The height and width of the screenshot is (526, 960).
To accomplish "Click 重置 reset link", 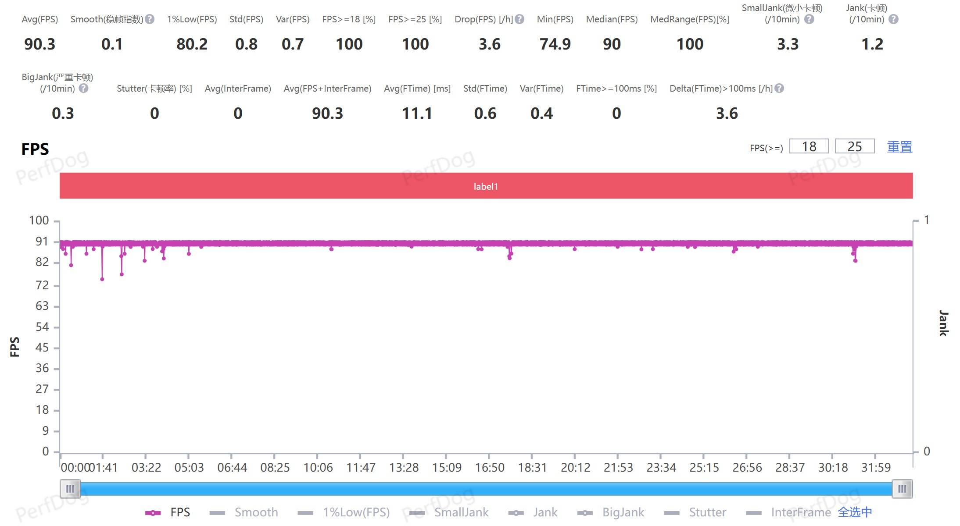I will click(899, 147).
